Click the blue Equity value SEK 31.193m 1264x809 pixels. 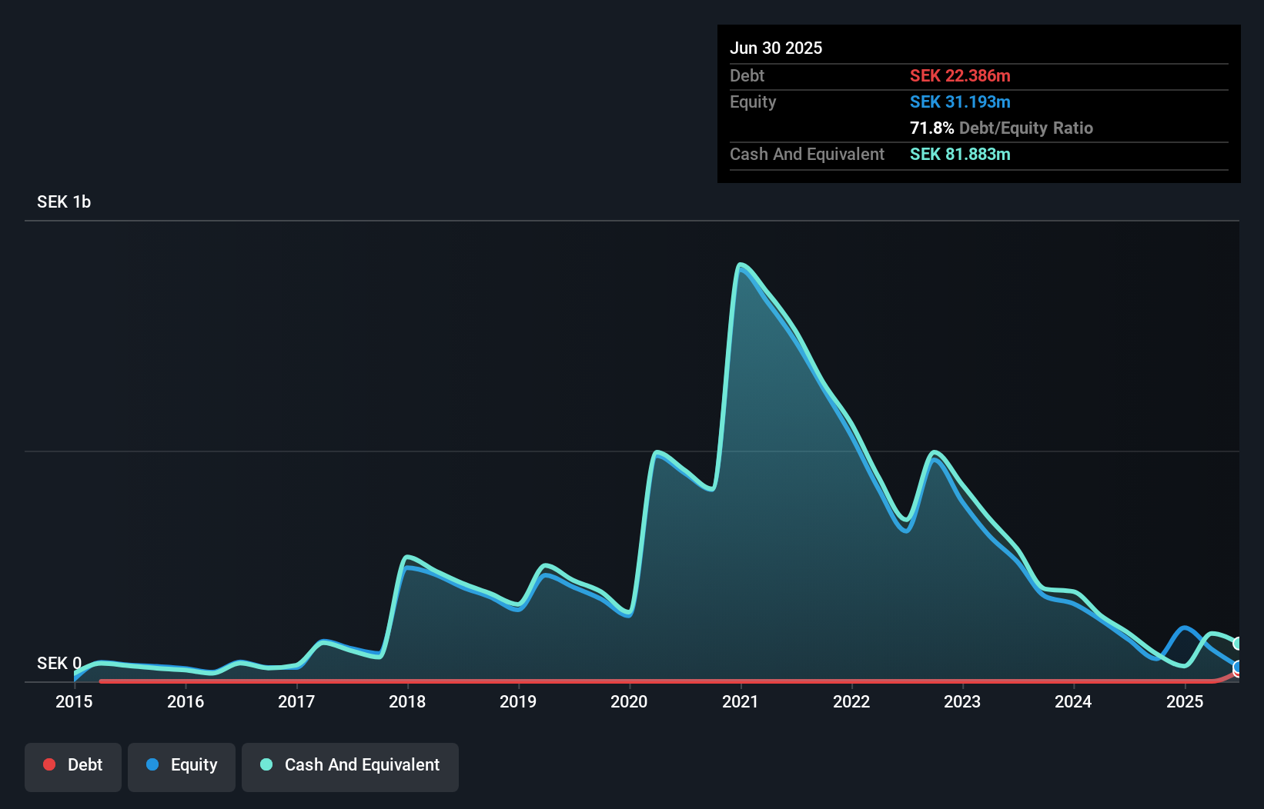pyautogui.click(x=961, y=102)
